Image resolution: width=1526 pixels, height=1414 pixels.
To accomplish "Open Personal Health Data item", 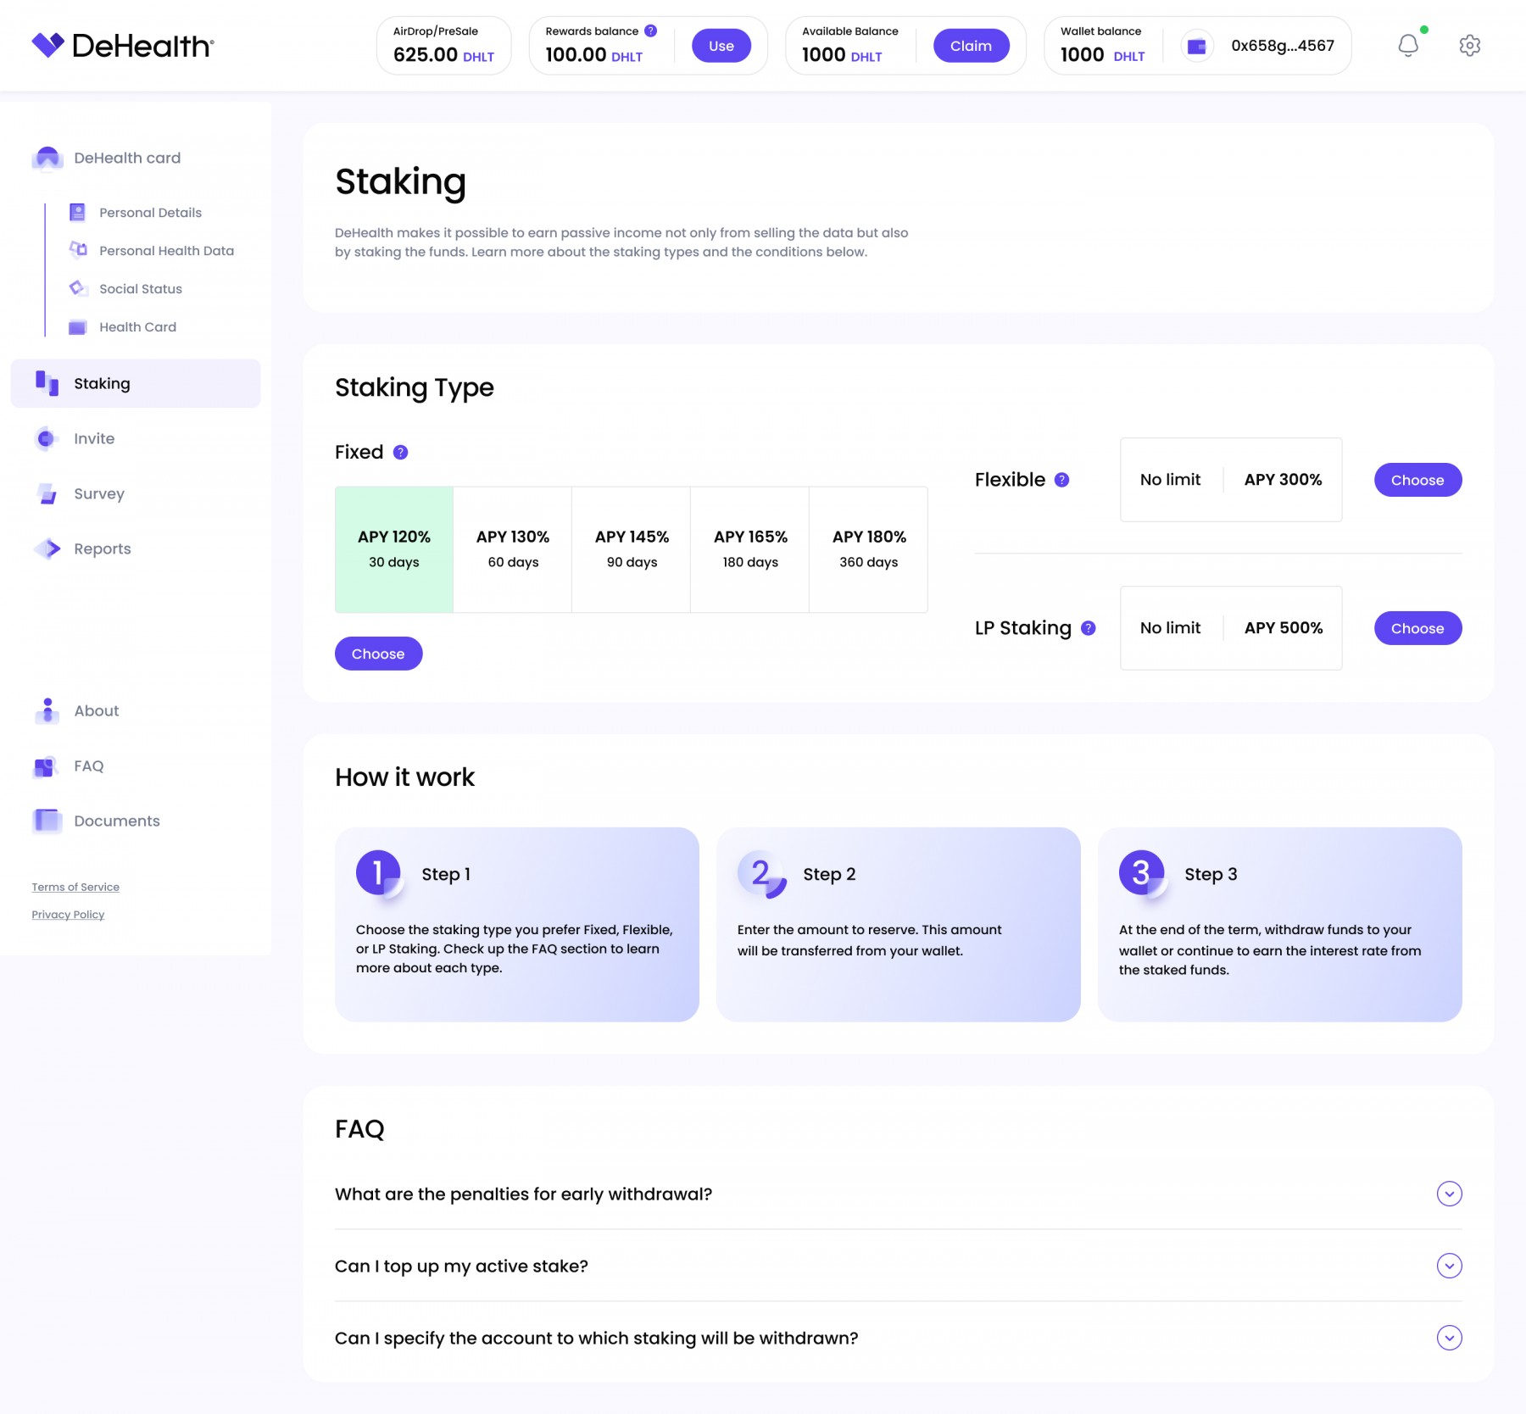I will click(166, 251).
